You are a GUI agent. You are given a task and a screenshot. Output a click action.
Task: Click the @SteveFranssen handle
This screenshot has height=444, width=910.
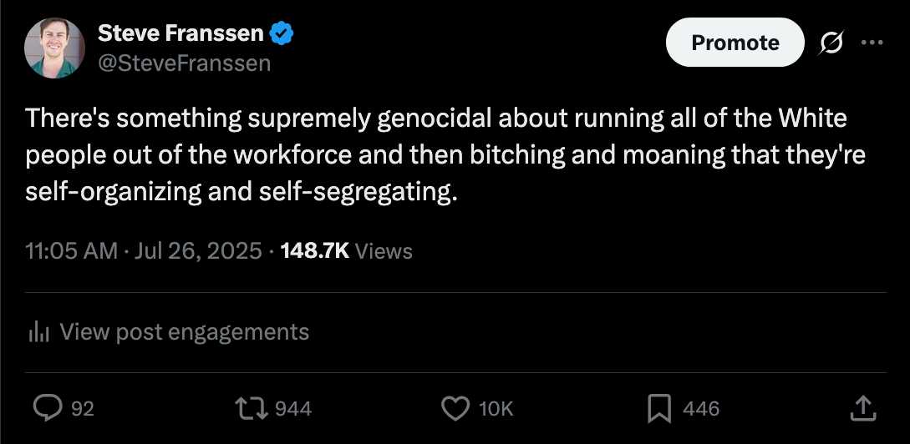[x=185, y=63]
